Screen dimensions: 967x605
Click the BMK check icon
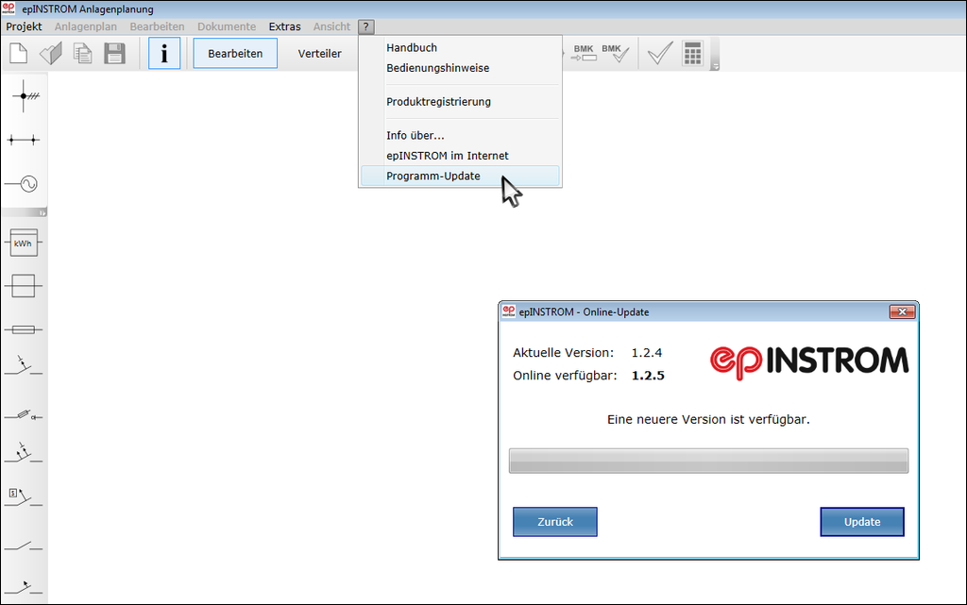[616, 53]
